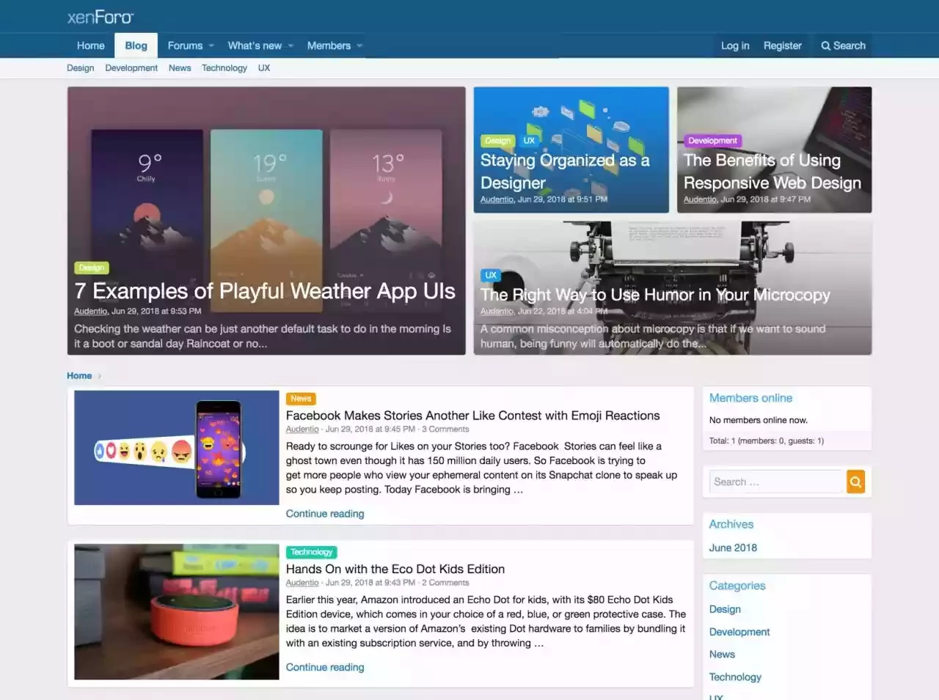Expand the Forums dropdown arrow
The width and height of the screenshot is (939, 700).
(x=211, y=45)
